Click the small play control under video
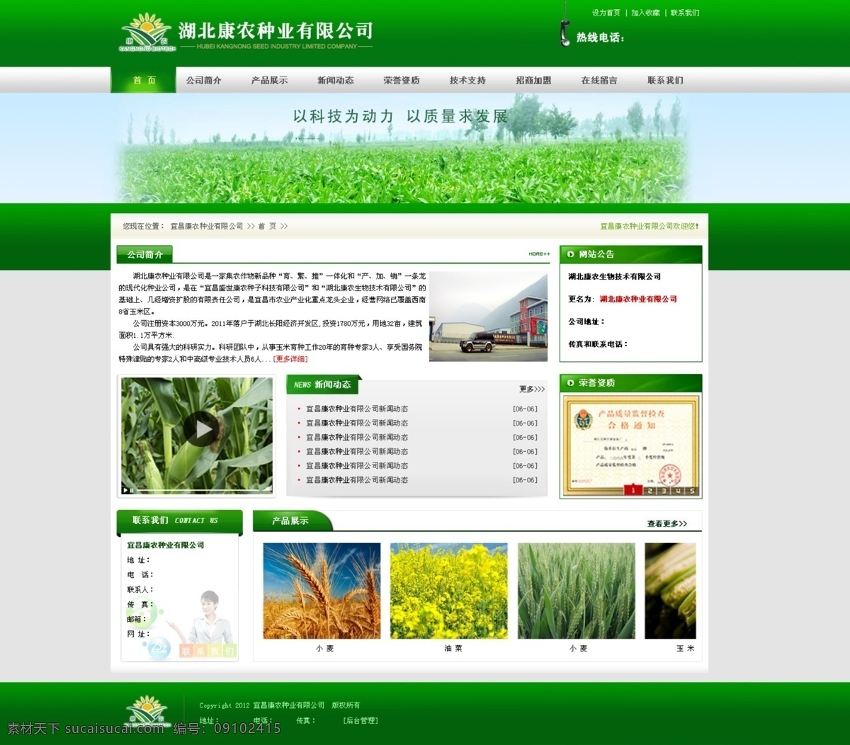 tap(125, 489)
